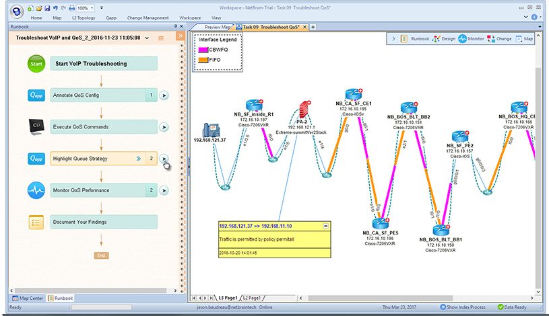Open the Home ribbon tab
Image resolution: width=549 pixels, height=316 pixels.
(36, 18)
